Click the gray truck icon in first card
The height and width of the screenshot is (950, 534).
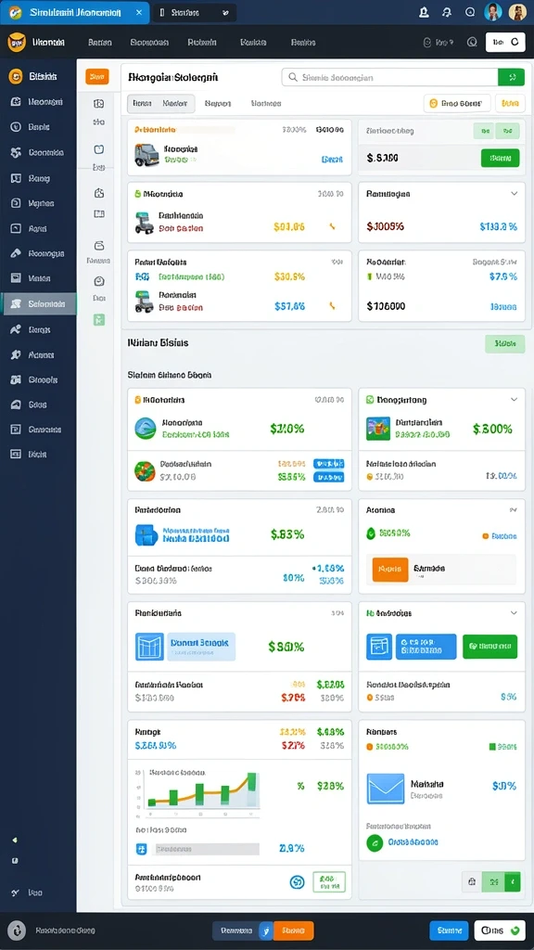[x=147, y=155]
